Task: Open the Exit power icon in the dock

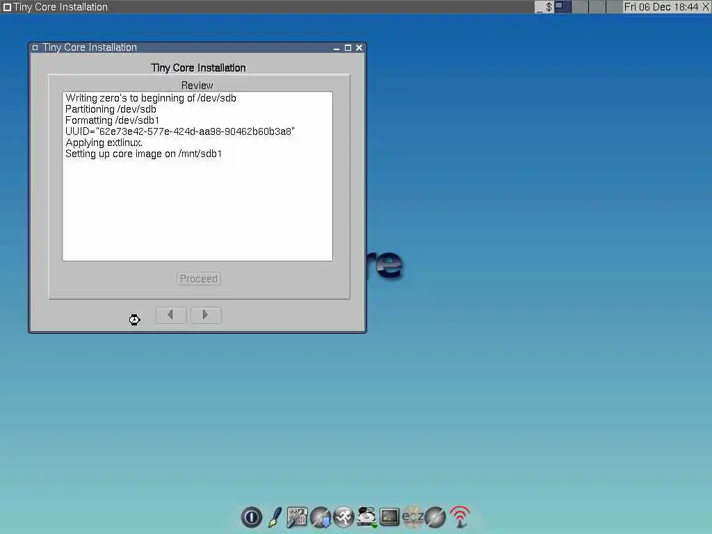Action: pyautogui.click(x=251, y=517)
